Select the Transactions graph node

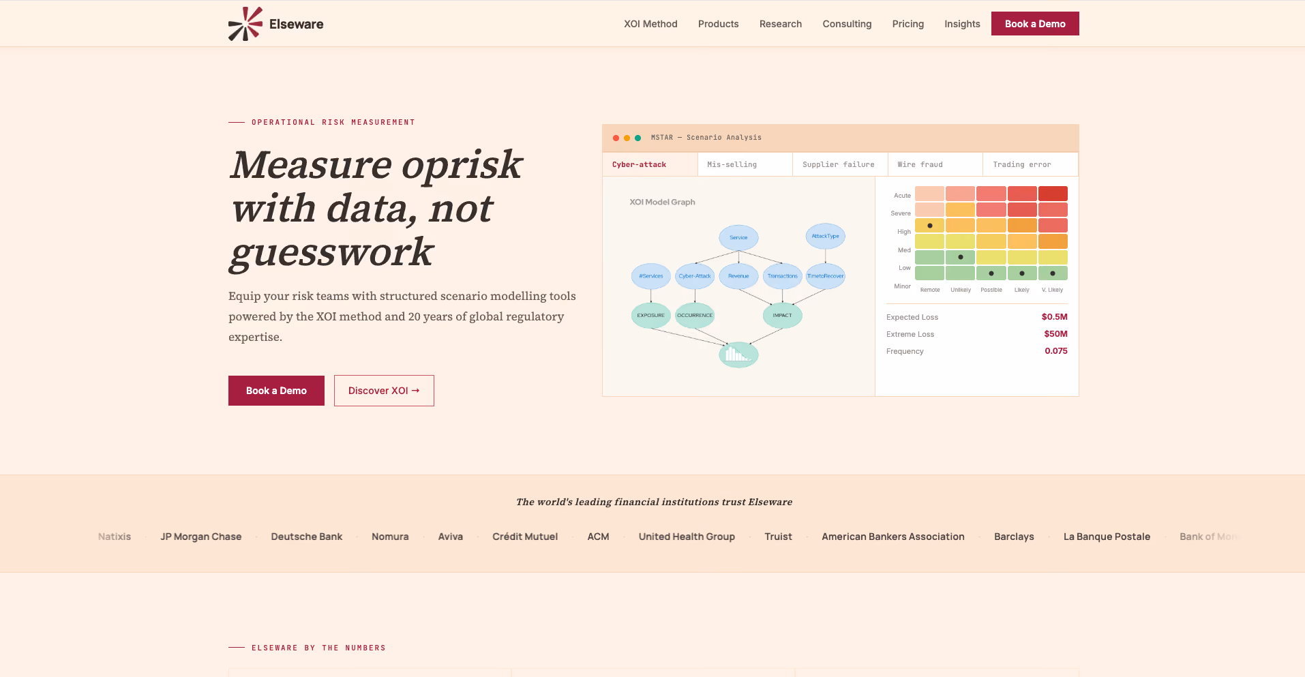click(782, 276)
